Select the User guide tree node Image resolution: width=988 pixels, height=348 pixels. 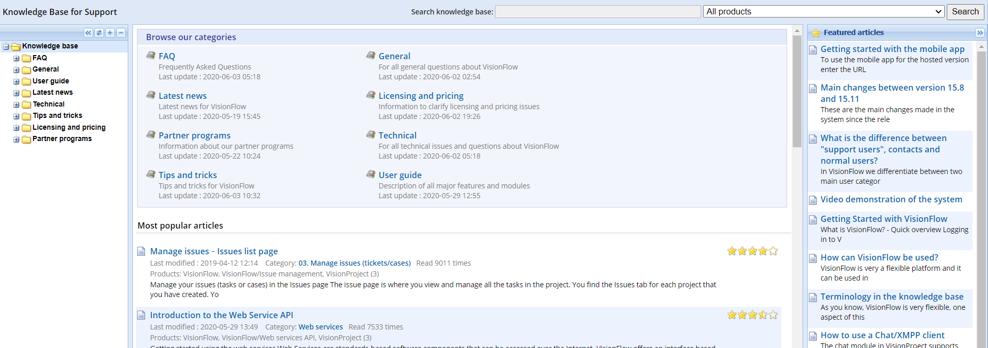tap(50, 81)
